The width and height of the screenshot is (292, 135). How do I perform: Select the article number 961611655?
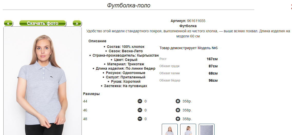pos(196,21)
